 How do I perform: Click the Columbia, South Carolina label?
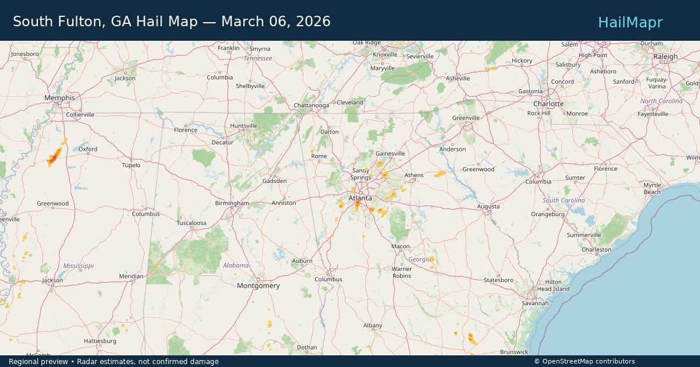coord(538,182)
